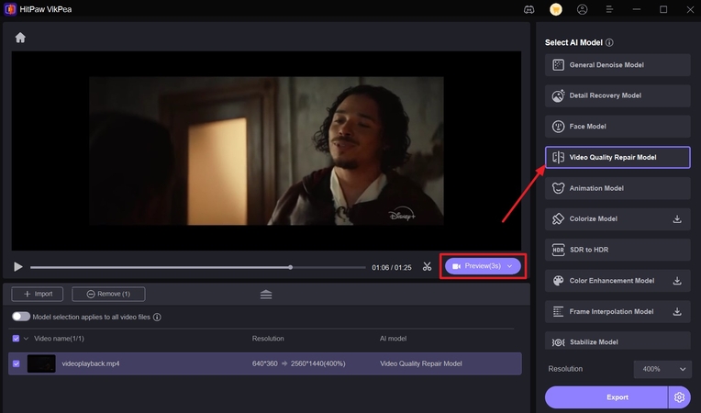Click the Remove (1) button

coord(108,294)
